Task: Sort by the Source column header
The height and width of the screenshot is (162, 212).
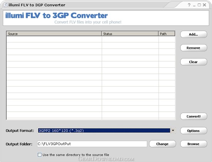Action: click(54, 34)
